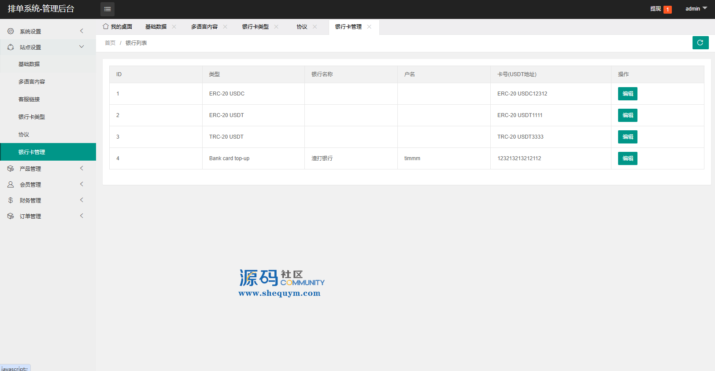Expand the 财务管理 menu chevron
This screenshot has width=715, height=371.
coord(82,200)
